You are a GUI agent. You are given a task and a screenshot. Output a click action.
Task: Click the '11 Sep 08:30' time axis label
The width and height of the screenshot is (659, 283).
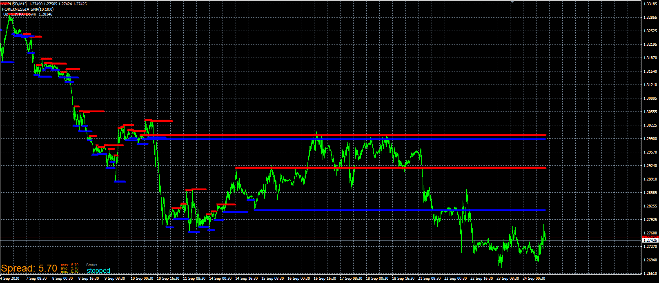[x=194, y=279]
